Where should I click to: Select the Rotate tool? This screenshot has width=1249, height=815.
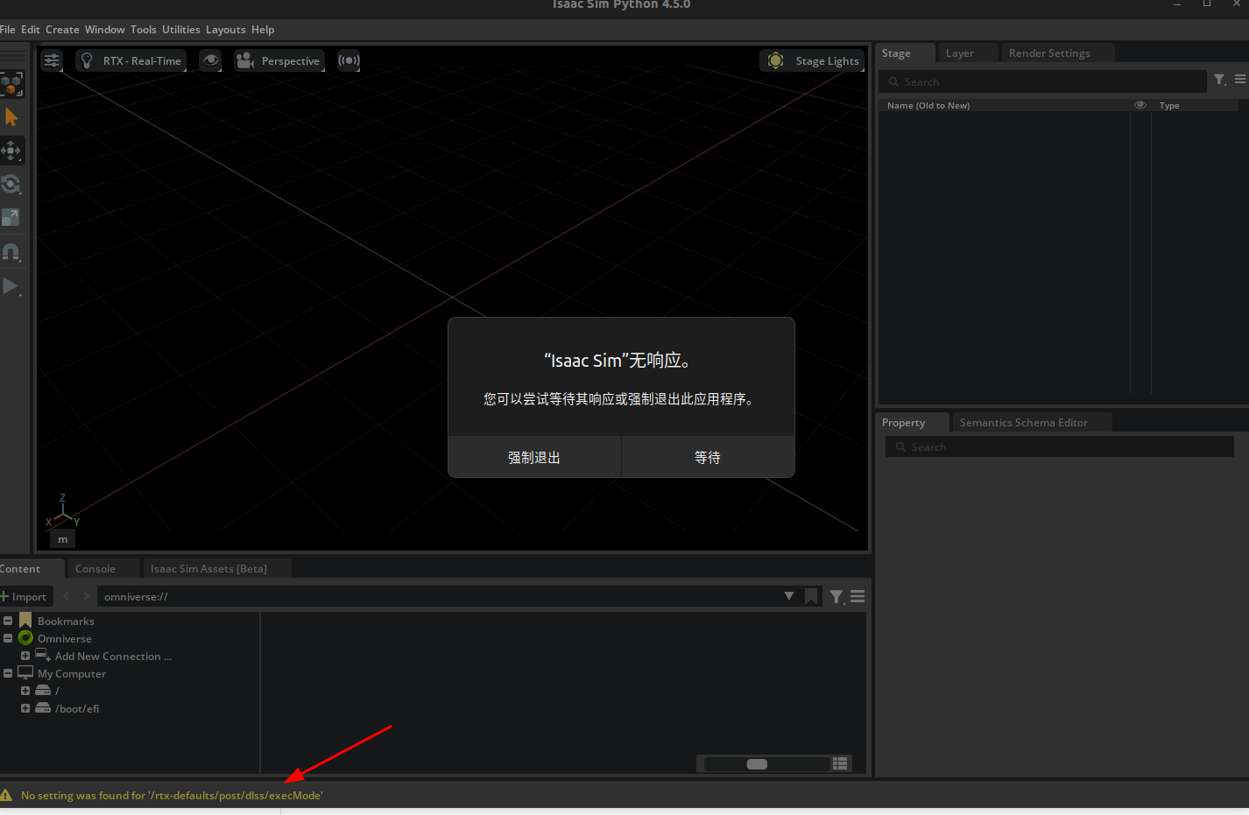pyautogui.click(x=11, y=185)
